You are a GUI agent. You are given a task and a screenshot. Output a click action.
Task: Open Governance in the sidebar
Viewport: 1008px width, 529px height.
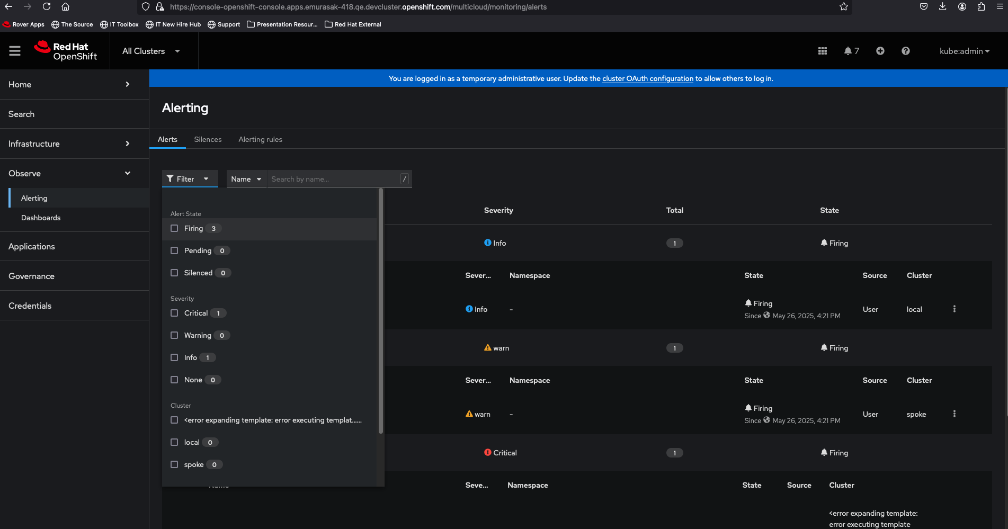click(74, 276)
